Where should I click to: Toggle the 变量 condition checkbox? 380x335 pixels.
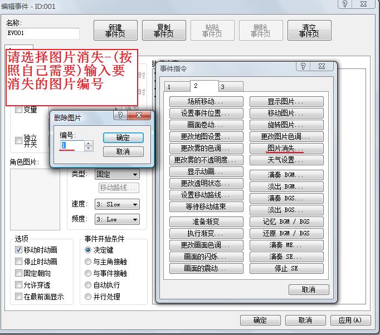(18, 110)
